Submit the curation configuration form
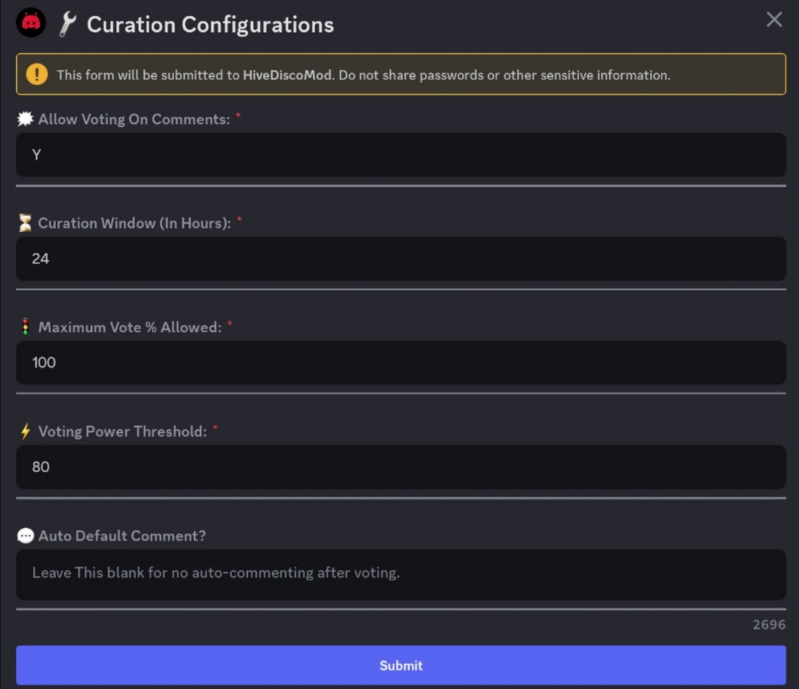 coord(401,665)
